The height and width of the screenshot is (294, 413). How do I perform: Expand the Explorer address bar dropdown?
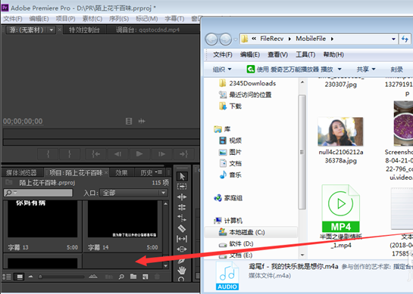pyautogui.click(x=393, y=39)
